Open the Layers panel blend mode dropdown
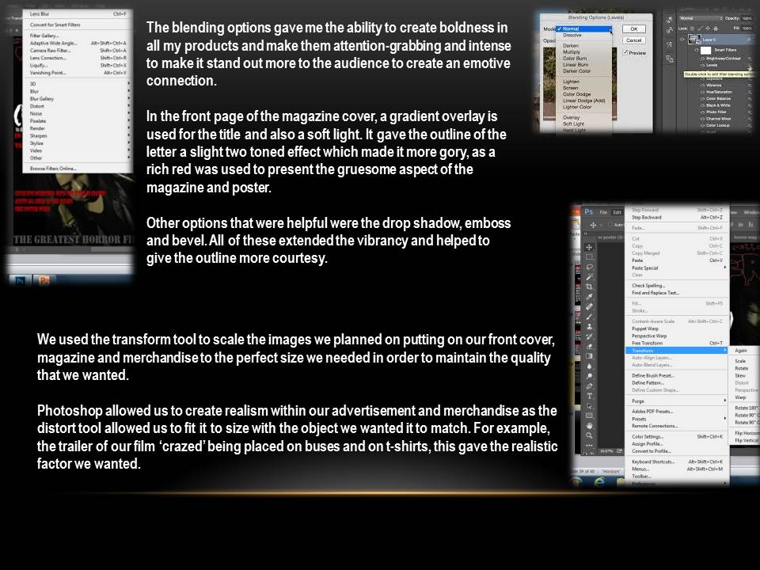 [701, 18]
